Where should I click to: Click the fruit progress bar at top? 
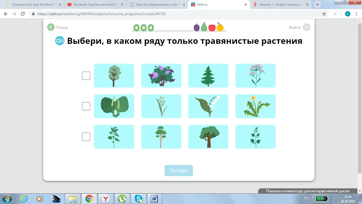[x=179, y=28]
